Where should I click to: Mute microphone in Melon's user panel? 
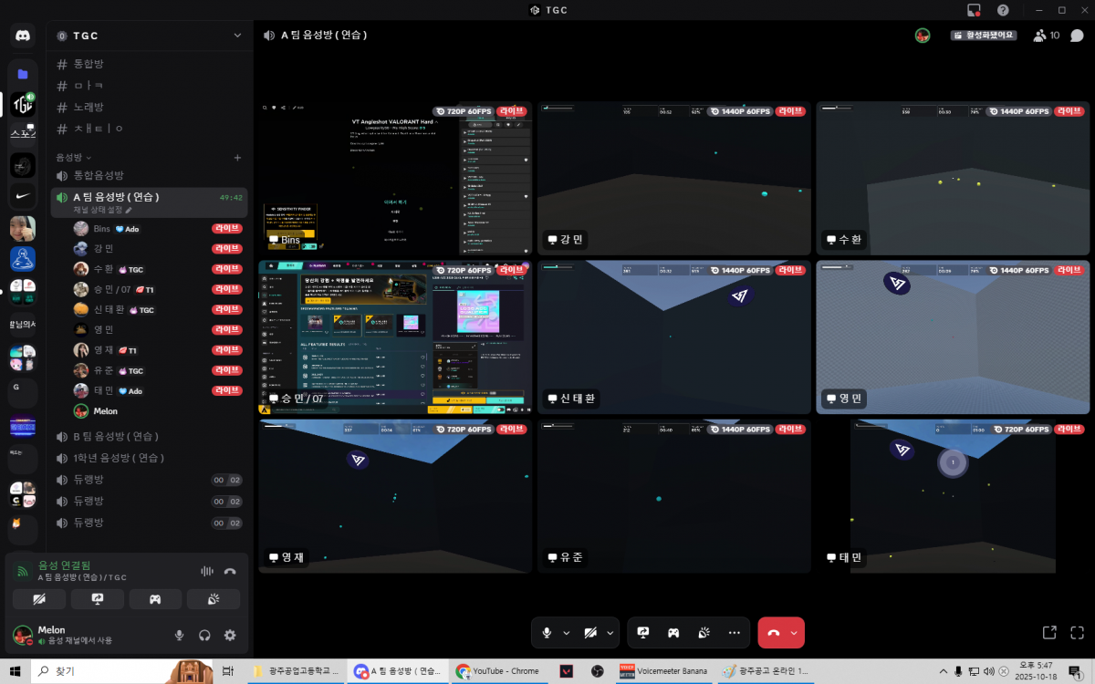pyautogui.click(x=180, y=635)
